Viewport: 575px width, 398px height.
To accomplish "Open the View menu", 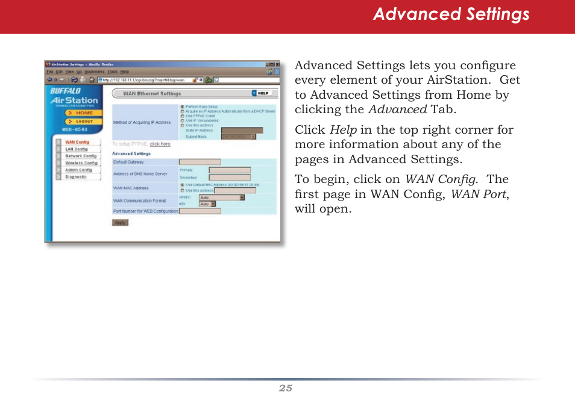I will 70,72.
